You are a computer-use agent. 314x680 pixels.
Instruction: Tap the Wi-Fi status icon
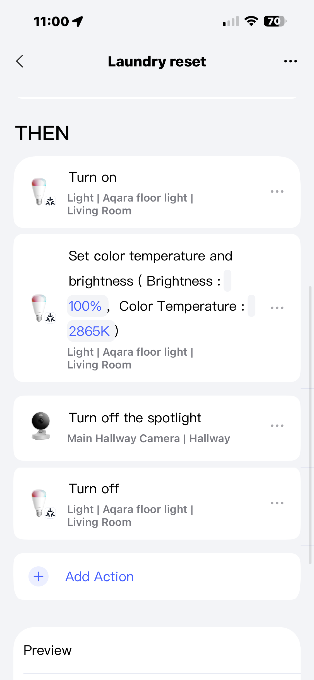[251, 21]
